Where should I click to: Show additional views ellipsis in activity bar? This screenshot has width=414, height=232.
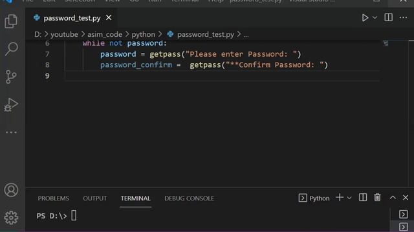click(11, 132)
